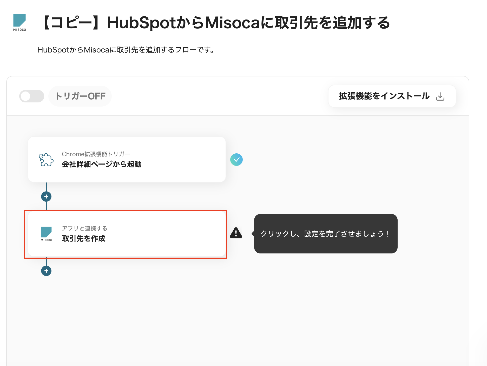
Task: Open the 会社詳細ページから起動 trigger card
Action: pos(127,159)
